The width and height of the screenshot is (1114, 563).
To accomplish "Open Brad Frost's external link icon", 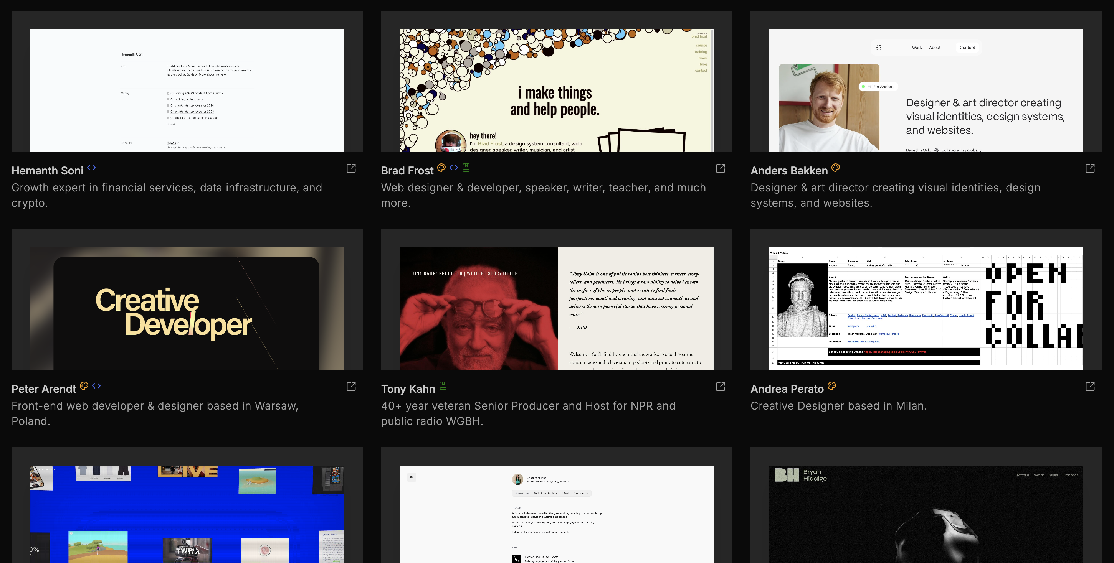I will point(721,168).
